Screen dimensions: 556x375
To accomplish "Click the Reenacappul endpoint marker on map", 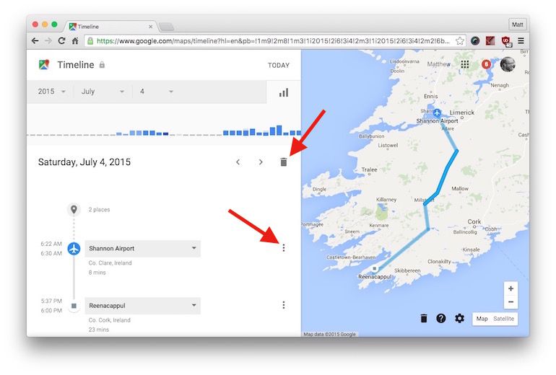I will click(375, 269).
